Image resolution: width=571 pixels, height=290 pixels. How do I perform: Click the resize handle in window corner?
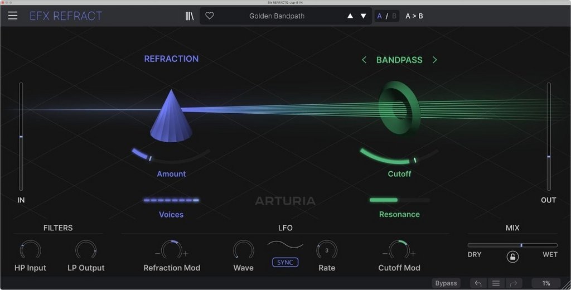(x=566, y=285)
